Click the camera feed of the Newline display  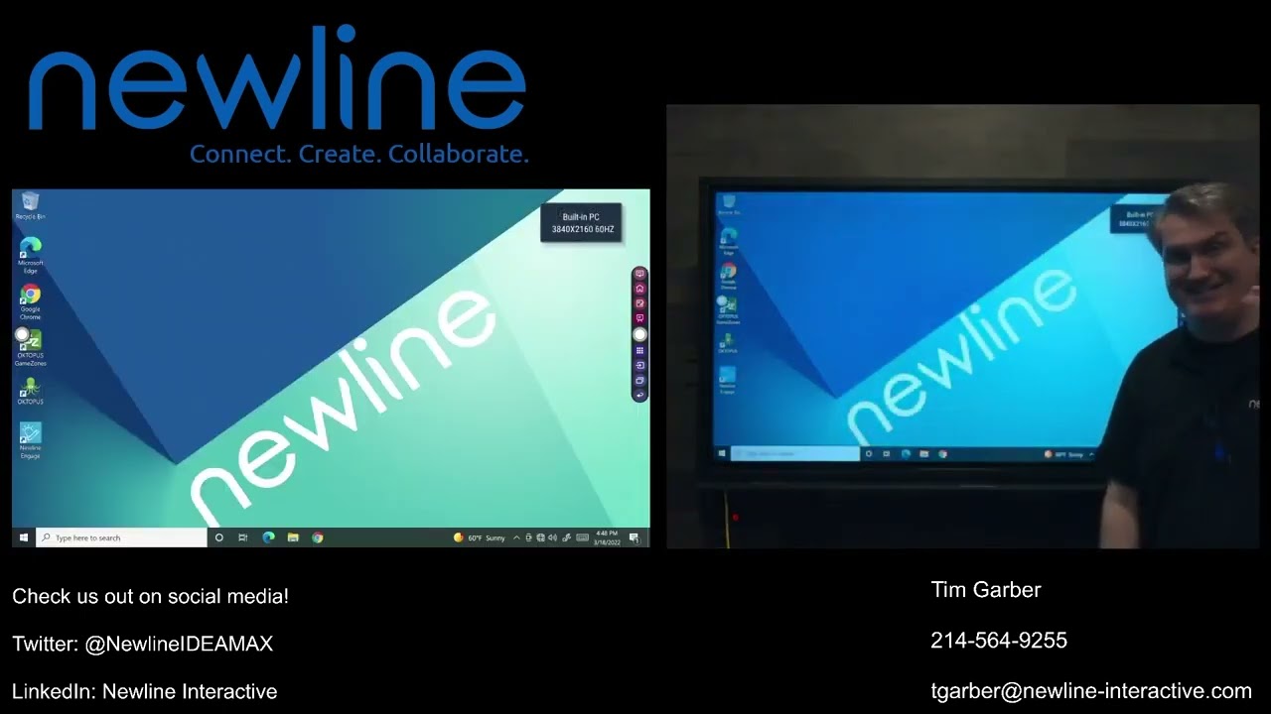click(x=962, y=326)
